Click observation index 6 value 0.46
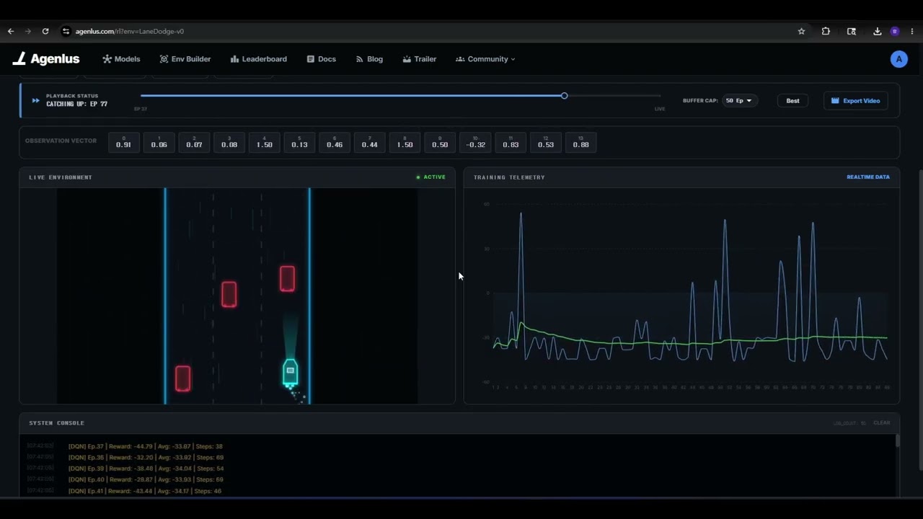Screen dimensions: 923x519 (x=335, y=142)
